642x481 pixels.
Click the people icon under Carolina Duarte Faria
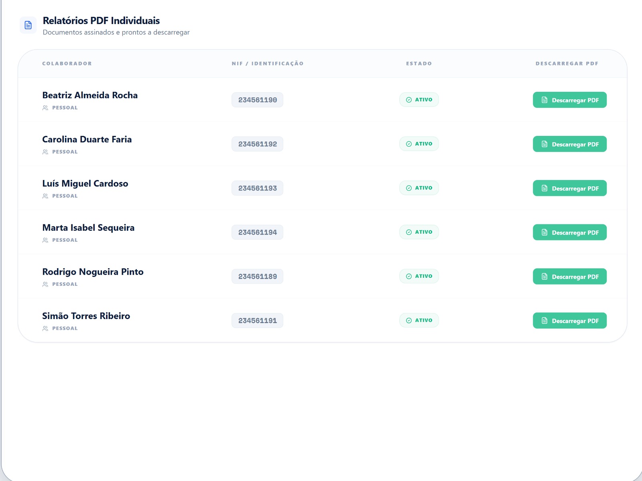(45, 152)
